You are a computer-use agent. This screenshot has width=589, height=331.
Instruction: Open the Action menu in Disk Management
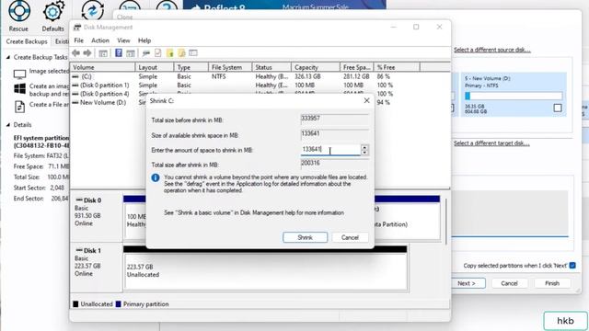point(100,40)
